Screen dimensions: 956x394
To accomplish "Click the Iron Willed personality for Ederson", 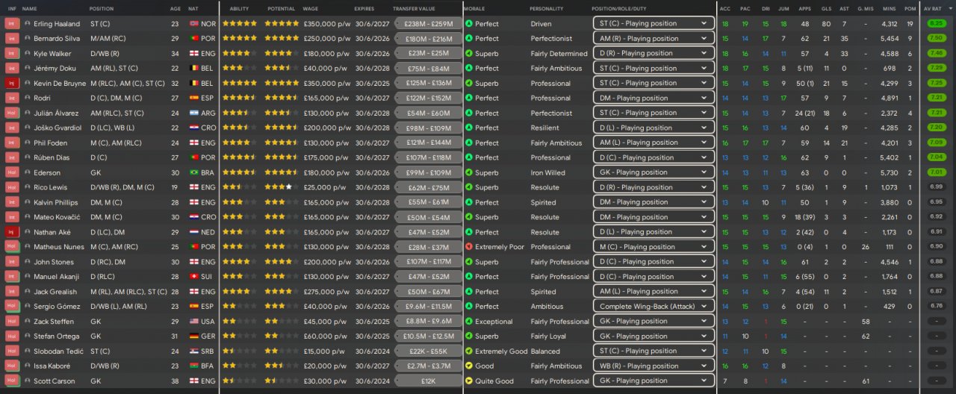I will [548, 172].
